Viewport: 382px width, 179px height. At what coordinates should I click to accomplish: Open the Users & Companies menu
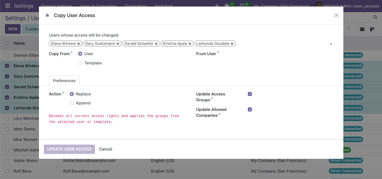[98, 6]
